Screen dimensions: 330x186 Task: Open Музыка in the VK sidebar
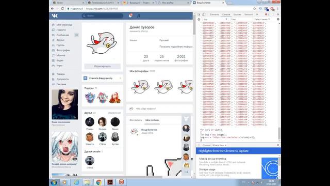click(61, 55)
